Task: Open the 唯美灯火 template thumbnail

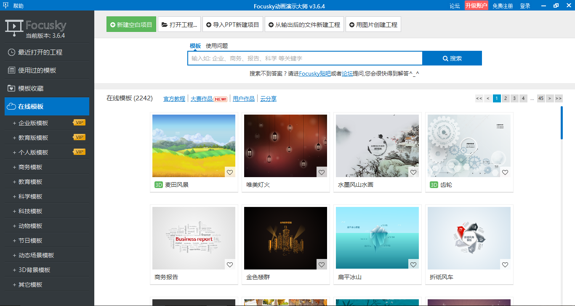Action: (285, 146)
